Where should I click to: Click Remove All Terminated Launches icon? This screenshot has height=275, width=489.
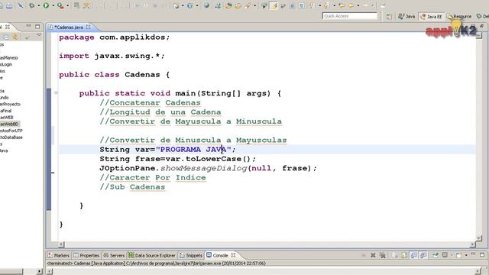pos(383,255)
